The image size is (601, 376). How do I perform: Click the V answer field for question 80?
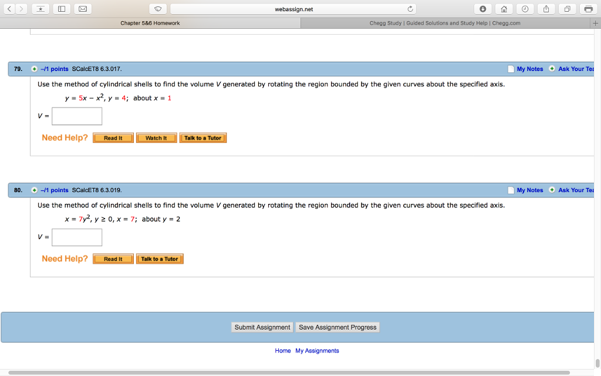pyautogui.click(x=77, y=237)
